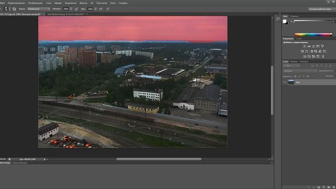Image resolution: width=336 pixels, height=189 pixels.
Task: Open the Изображение menu
Action: [x=35, y=3]
